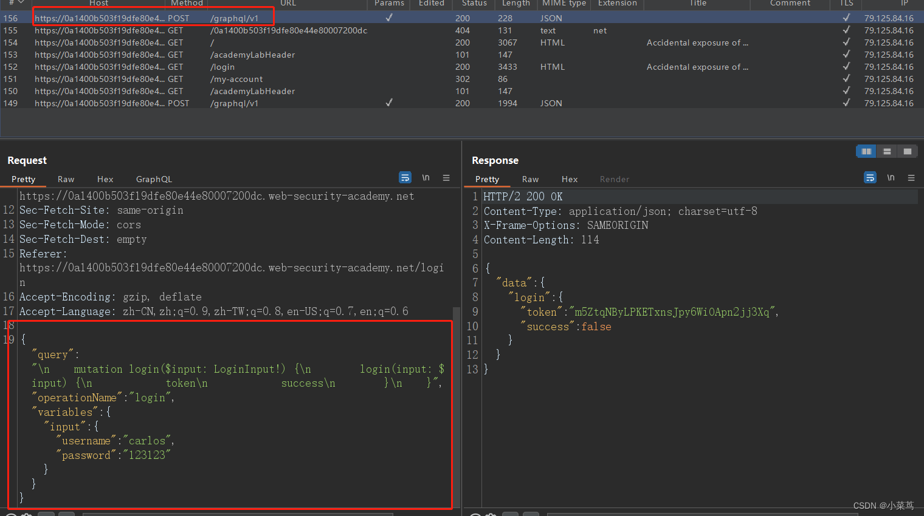Image resolution: width=924 pixels, height=516 pixels.
Task: Click Sec-Fetch-Site: same-origin header
Action: (x=102, y=210)
